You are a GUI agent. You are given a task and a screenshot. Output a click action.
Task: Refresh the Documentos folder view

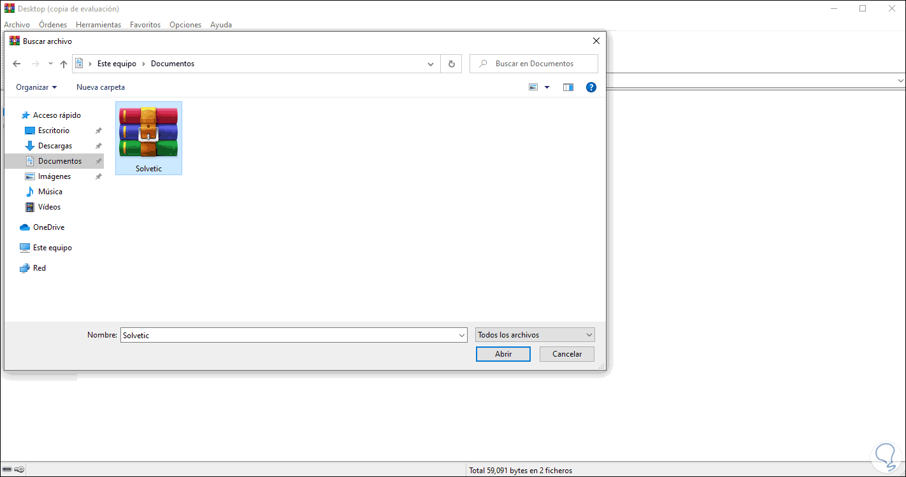[451, 63]
